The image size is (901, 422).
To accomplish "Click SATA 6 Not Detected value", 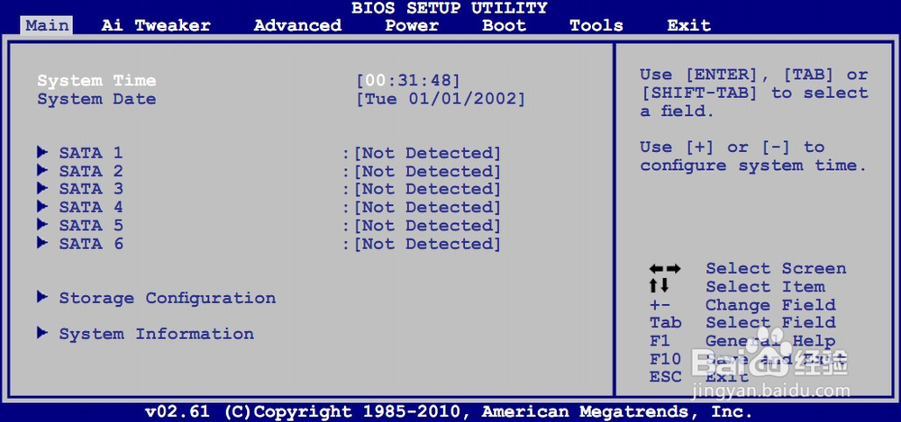I will tap(427, 244).
